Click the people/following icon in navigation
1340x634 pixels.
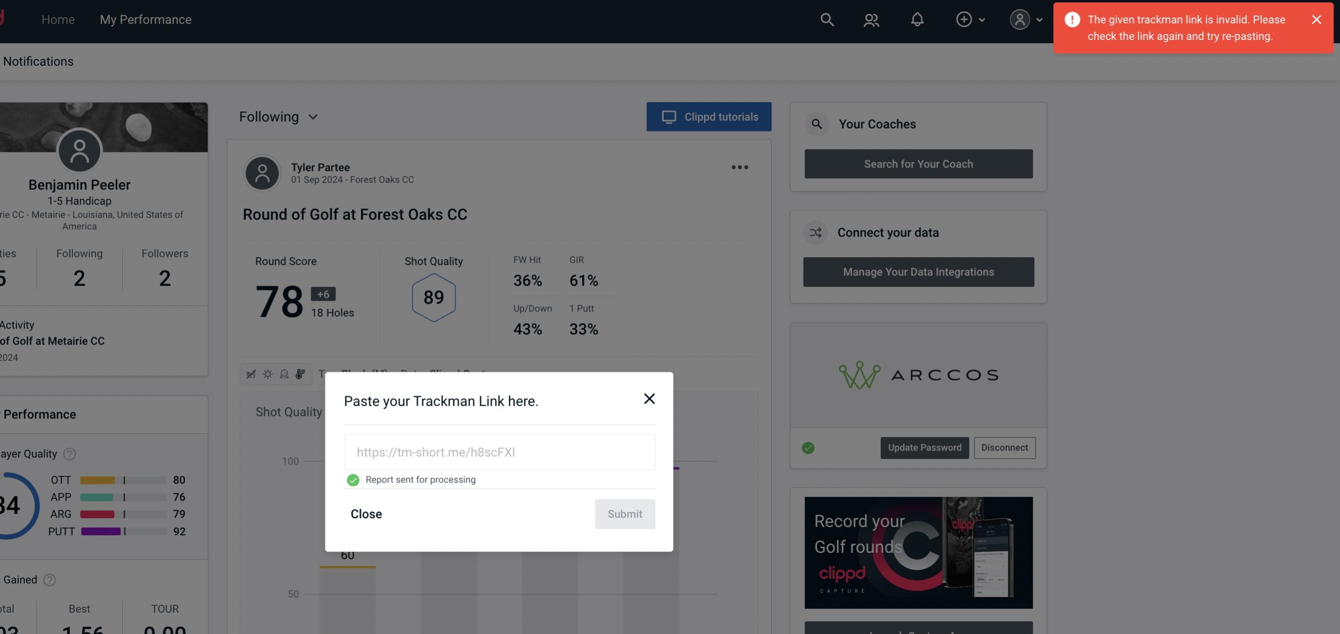tap(871, 18)
